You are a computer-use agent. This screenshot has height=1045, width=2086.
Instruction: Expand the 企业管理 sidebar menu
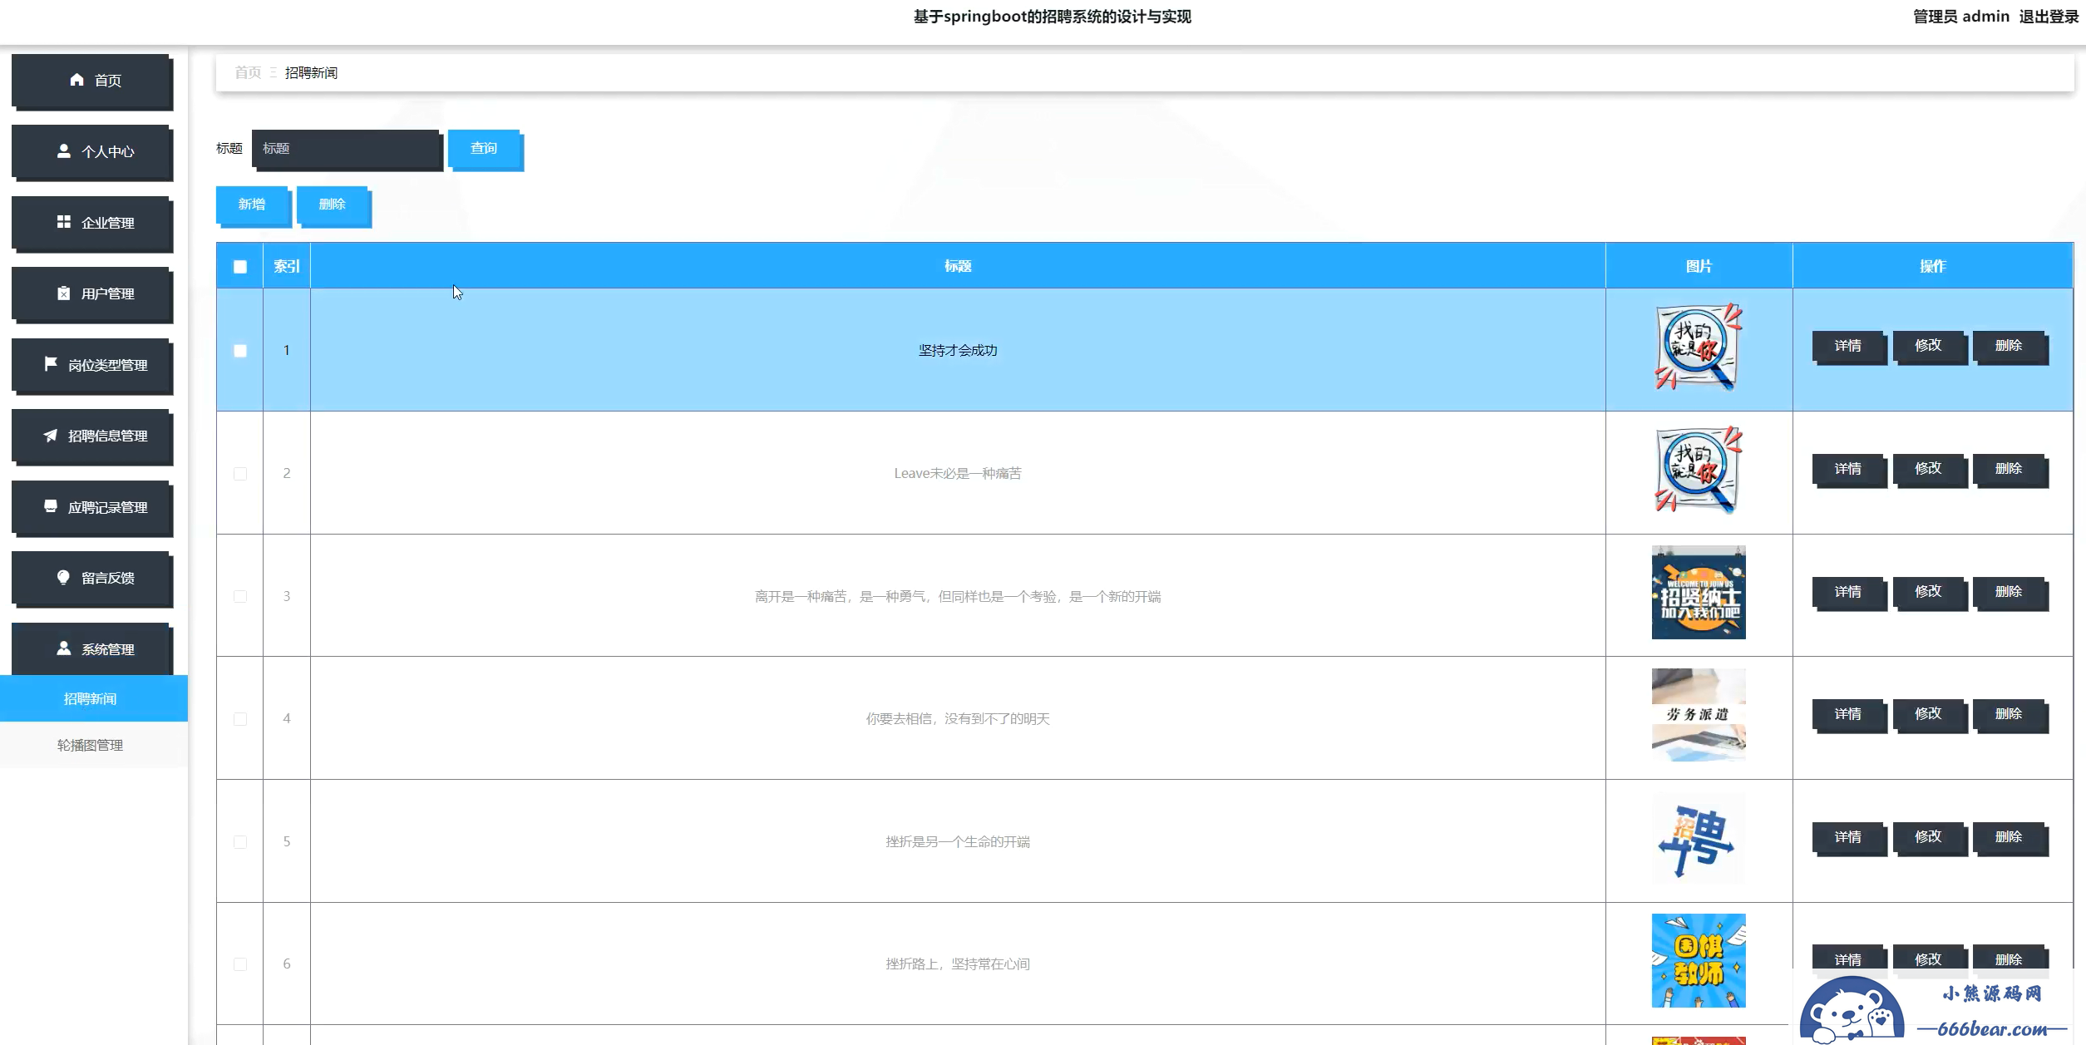click(92, 224)
